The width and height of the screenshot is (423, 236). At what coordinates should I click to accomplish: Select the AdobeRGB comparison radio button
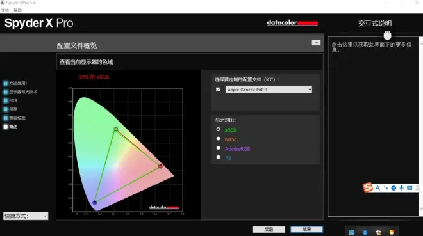pos(219,148)
